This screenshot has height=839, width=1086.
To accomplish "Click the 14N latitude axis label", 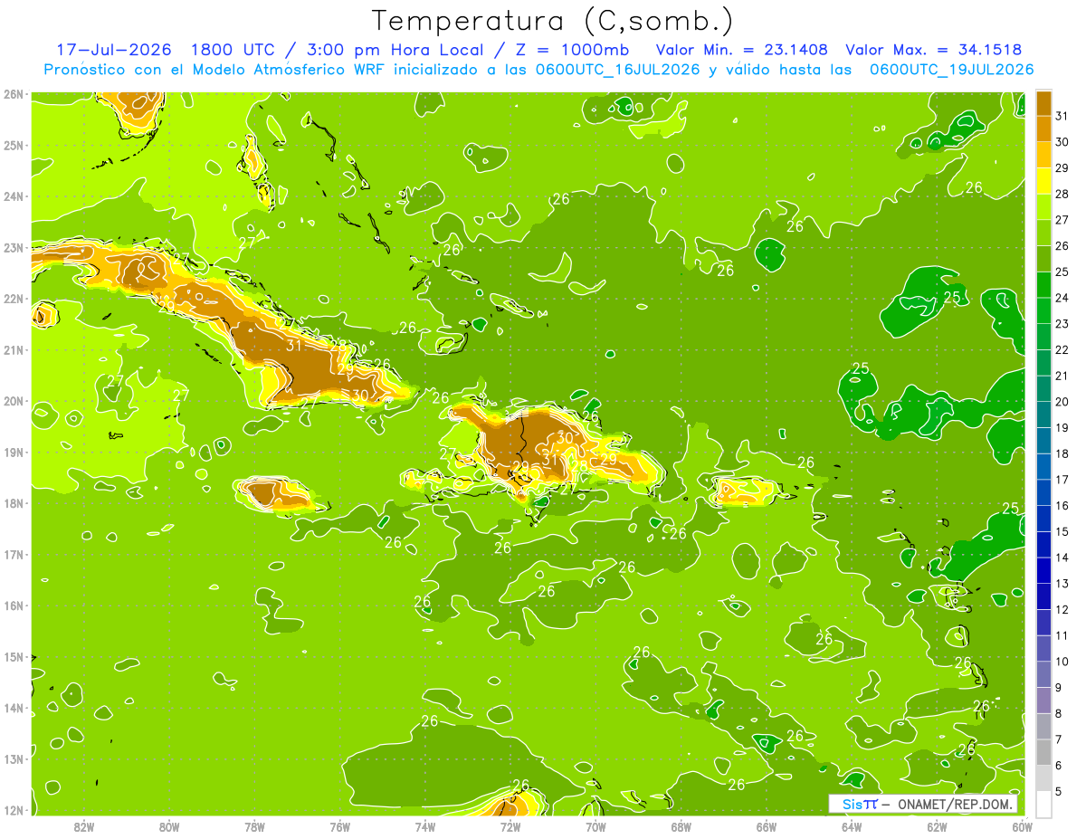I will pyautogui.click(x=14, y=708).
